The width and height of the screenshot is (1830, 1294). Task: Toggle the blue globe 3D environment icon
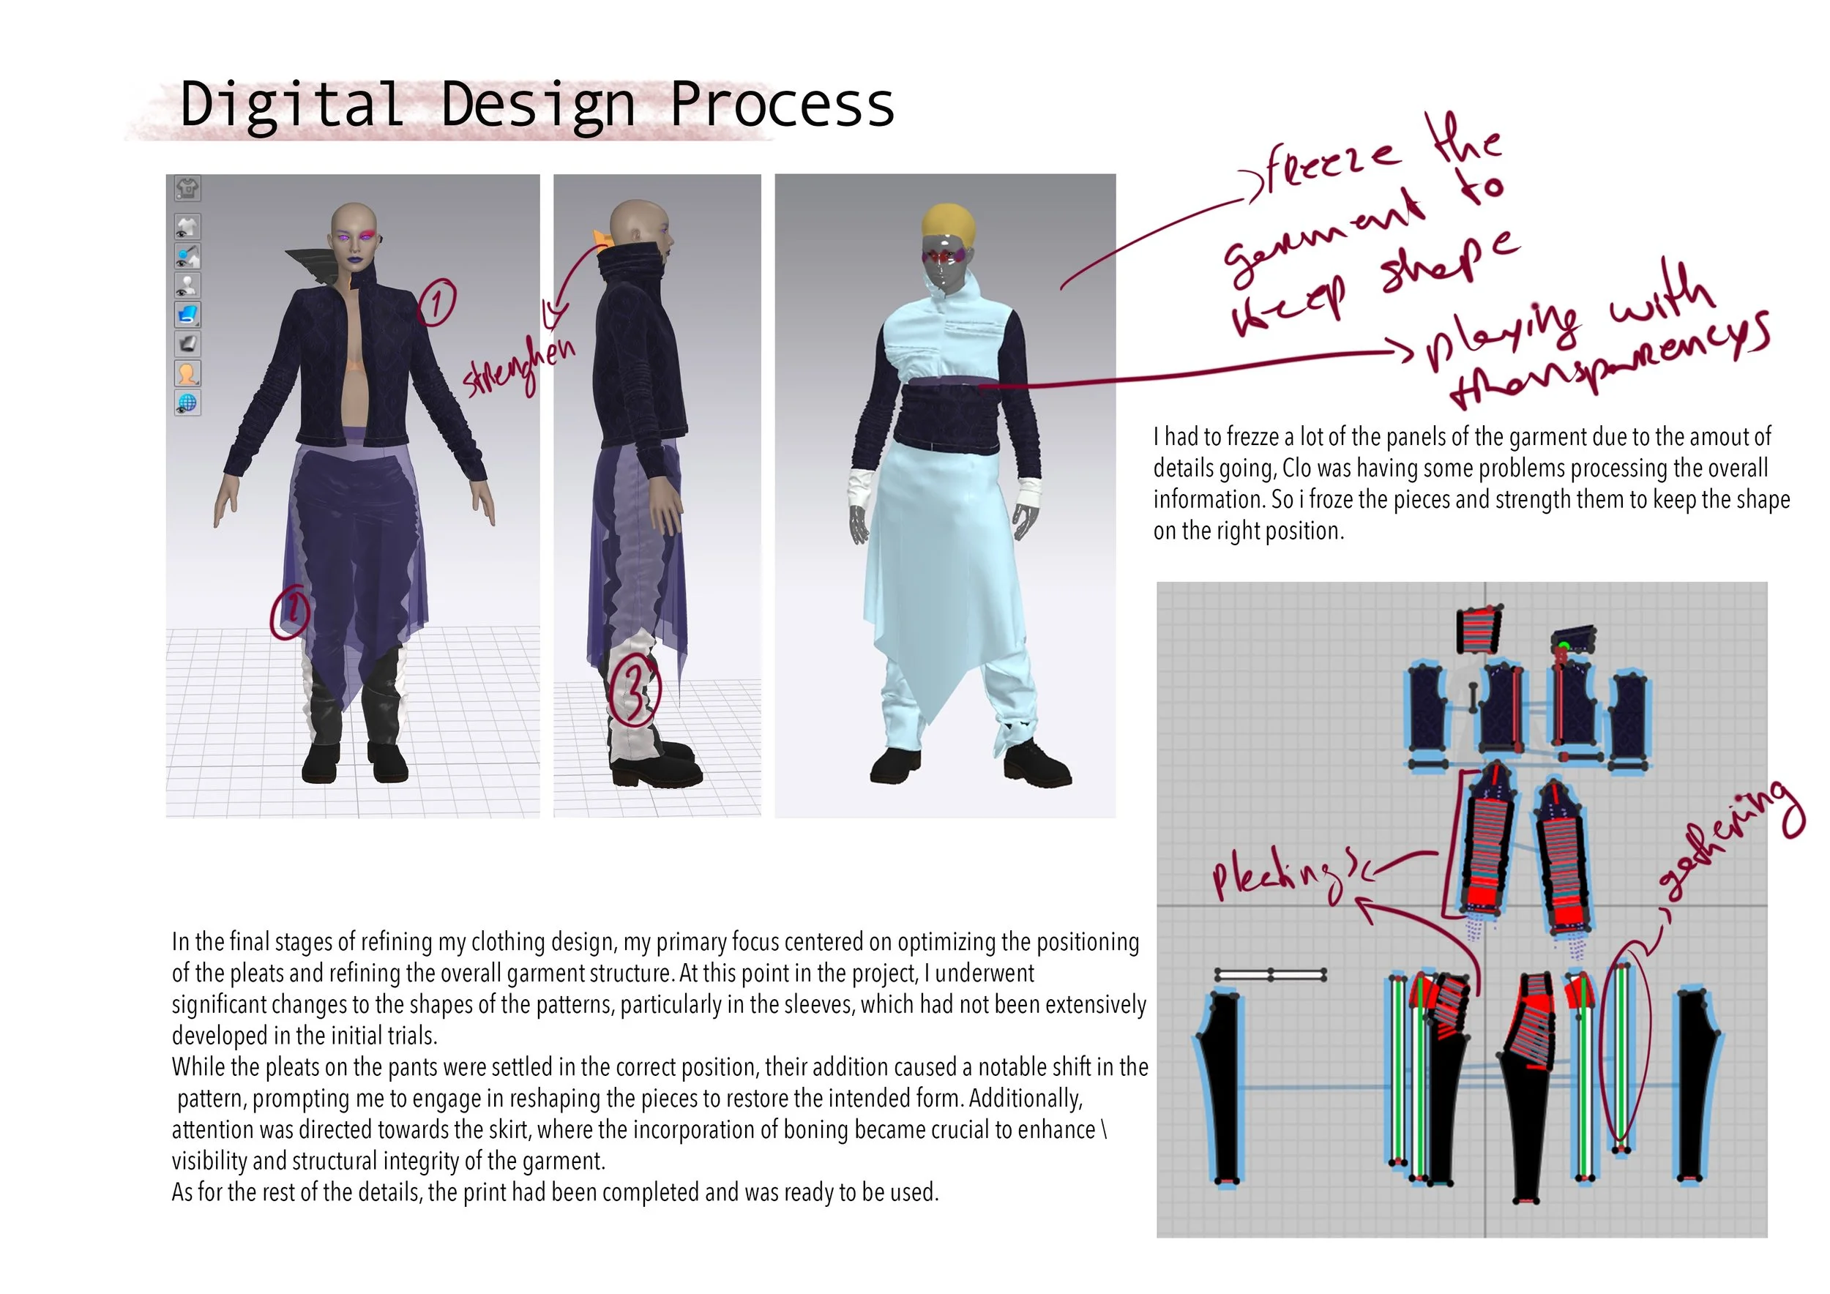187,403
